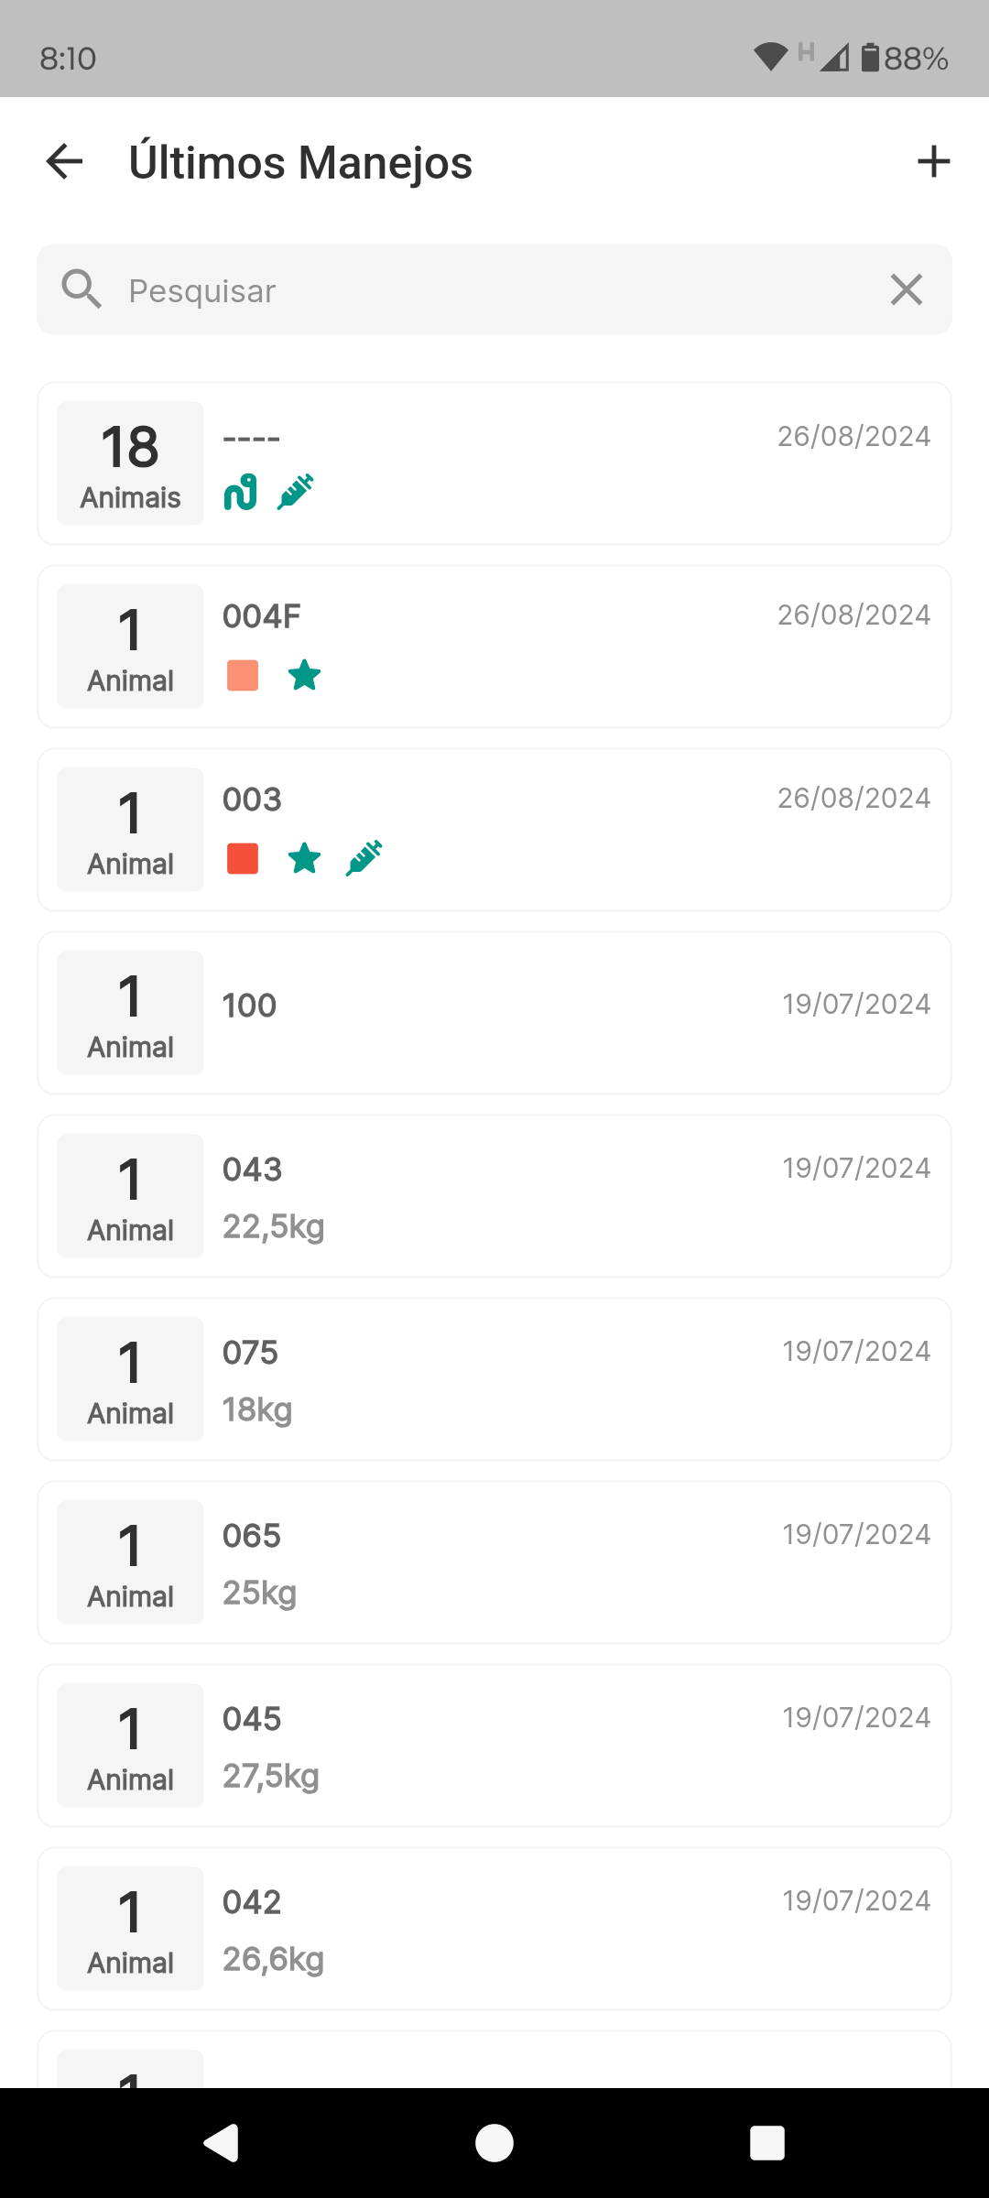Open animal 043 weighing 22,5kg
Viewport: 989px width, 2198px height.
pos(494,1196)
